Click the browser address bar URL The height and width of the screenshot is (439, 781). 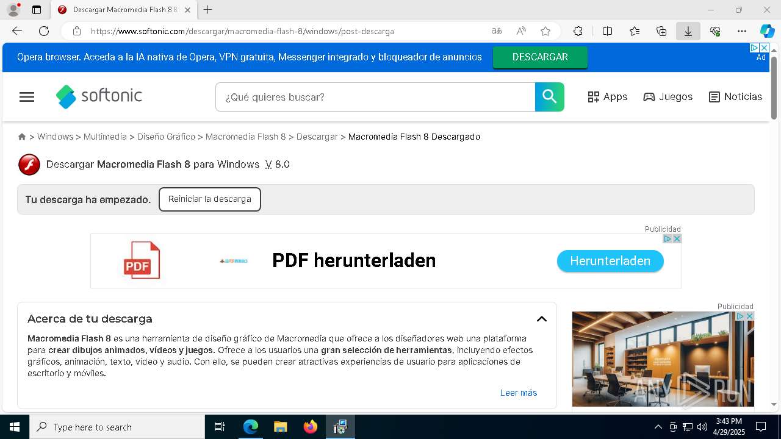click(x=242, y=31)
